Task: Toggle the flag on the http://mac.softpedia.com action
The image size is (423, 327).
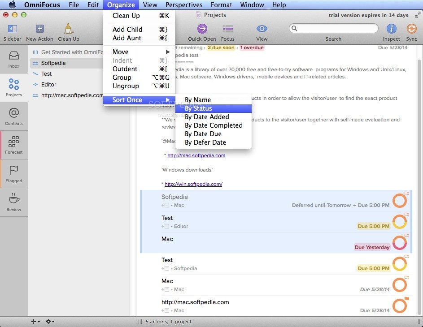Action: (x=407, y=298)
